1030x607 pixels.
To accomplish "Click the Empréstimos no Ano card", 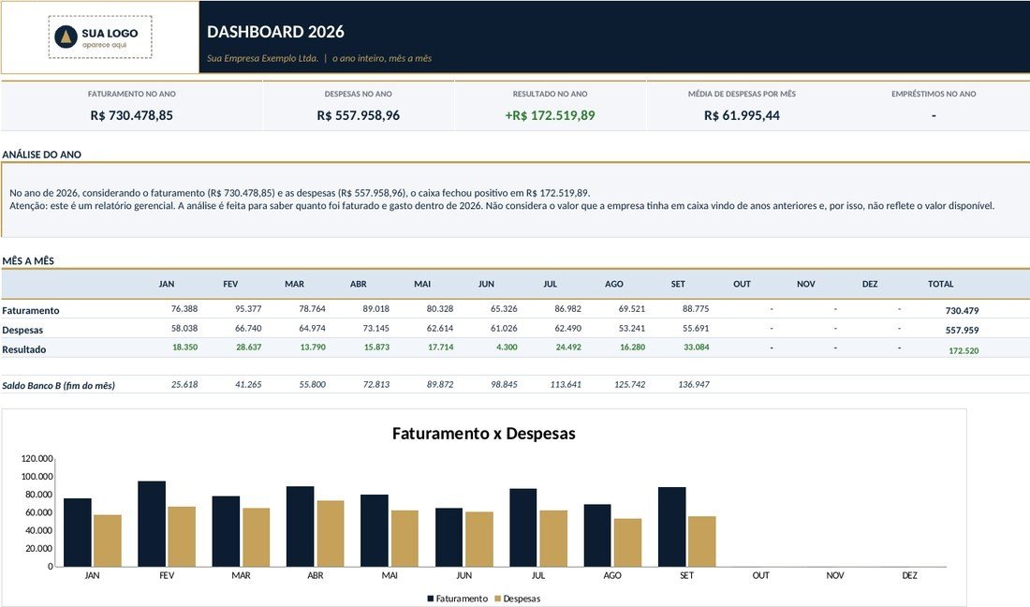I will pyautogui.click(x=934, y=105).
